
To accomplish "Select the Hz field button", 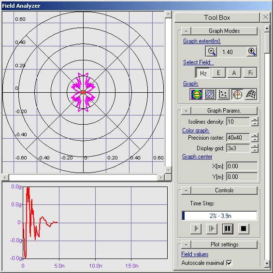I will coord(202,73).
